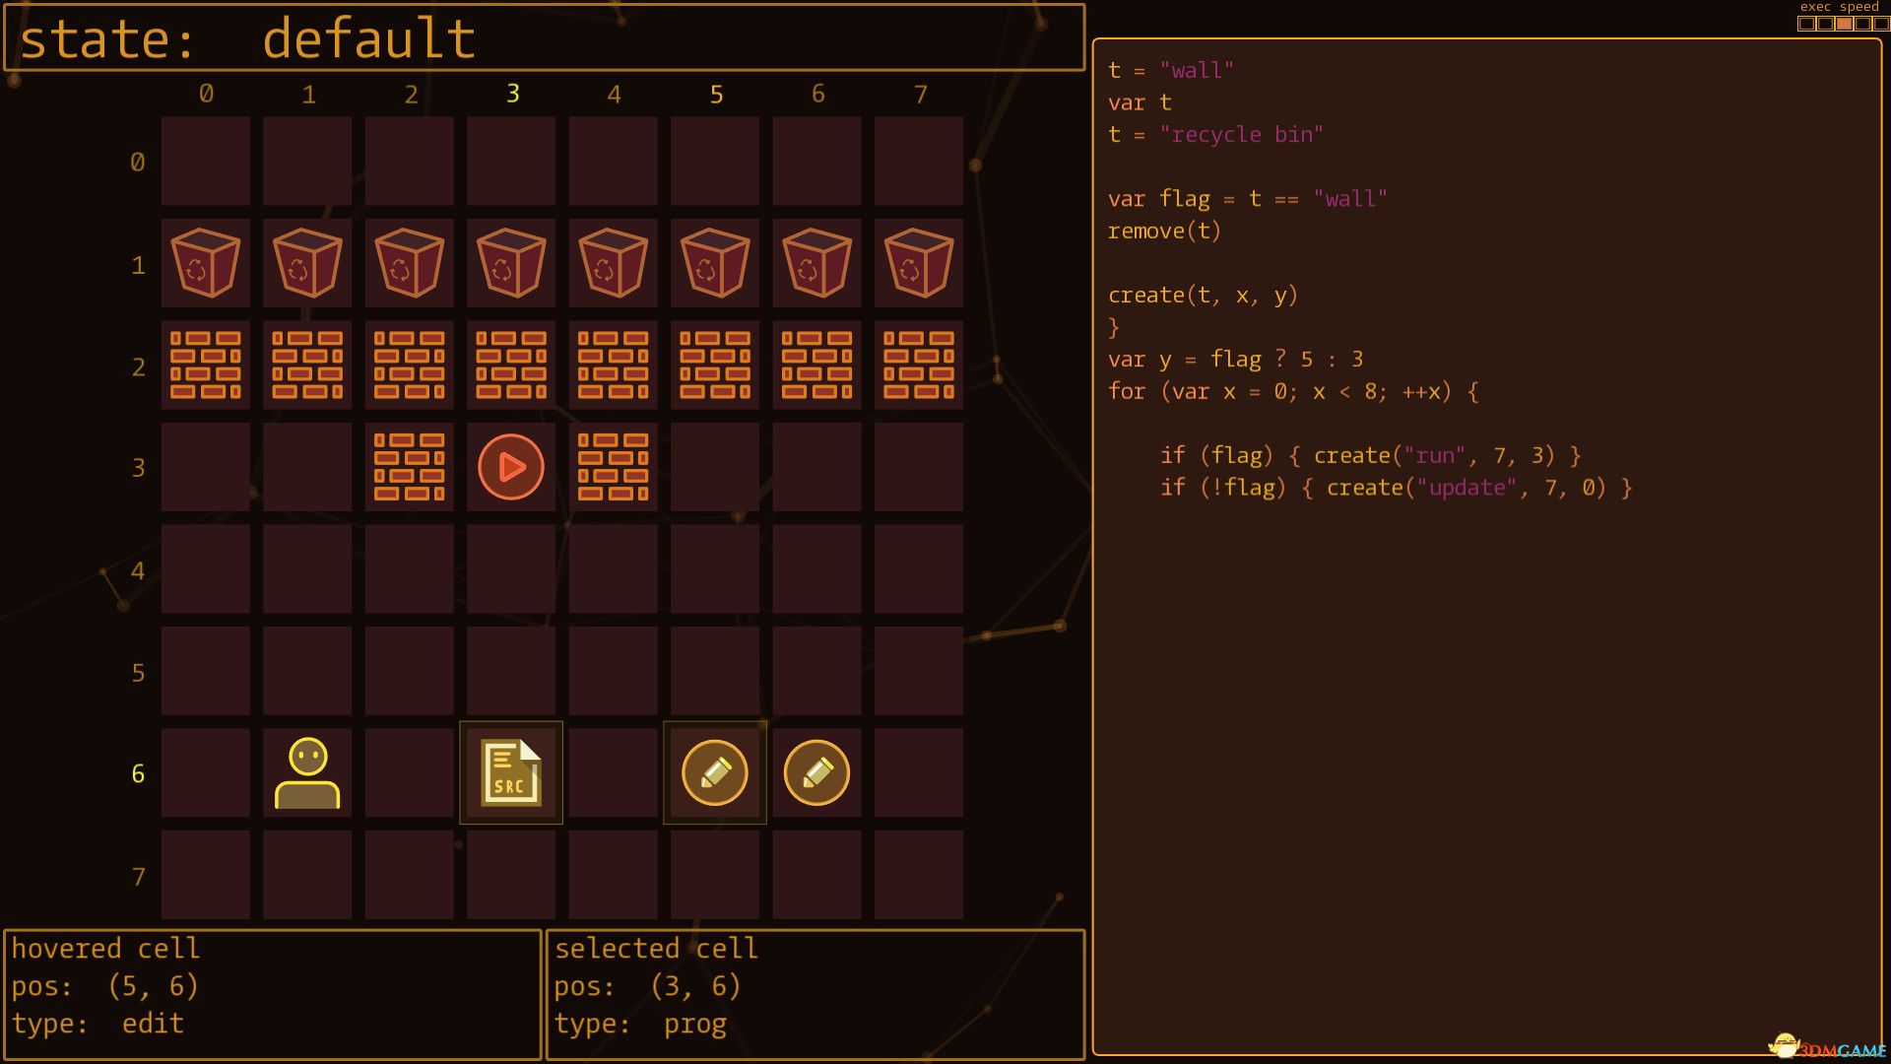
Task: Set exec speed to first slowest box
Action: [x=1806, y=24]
